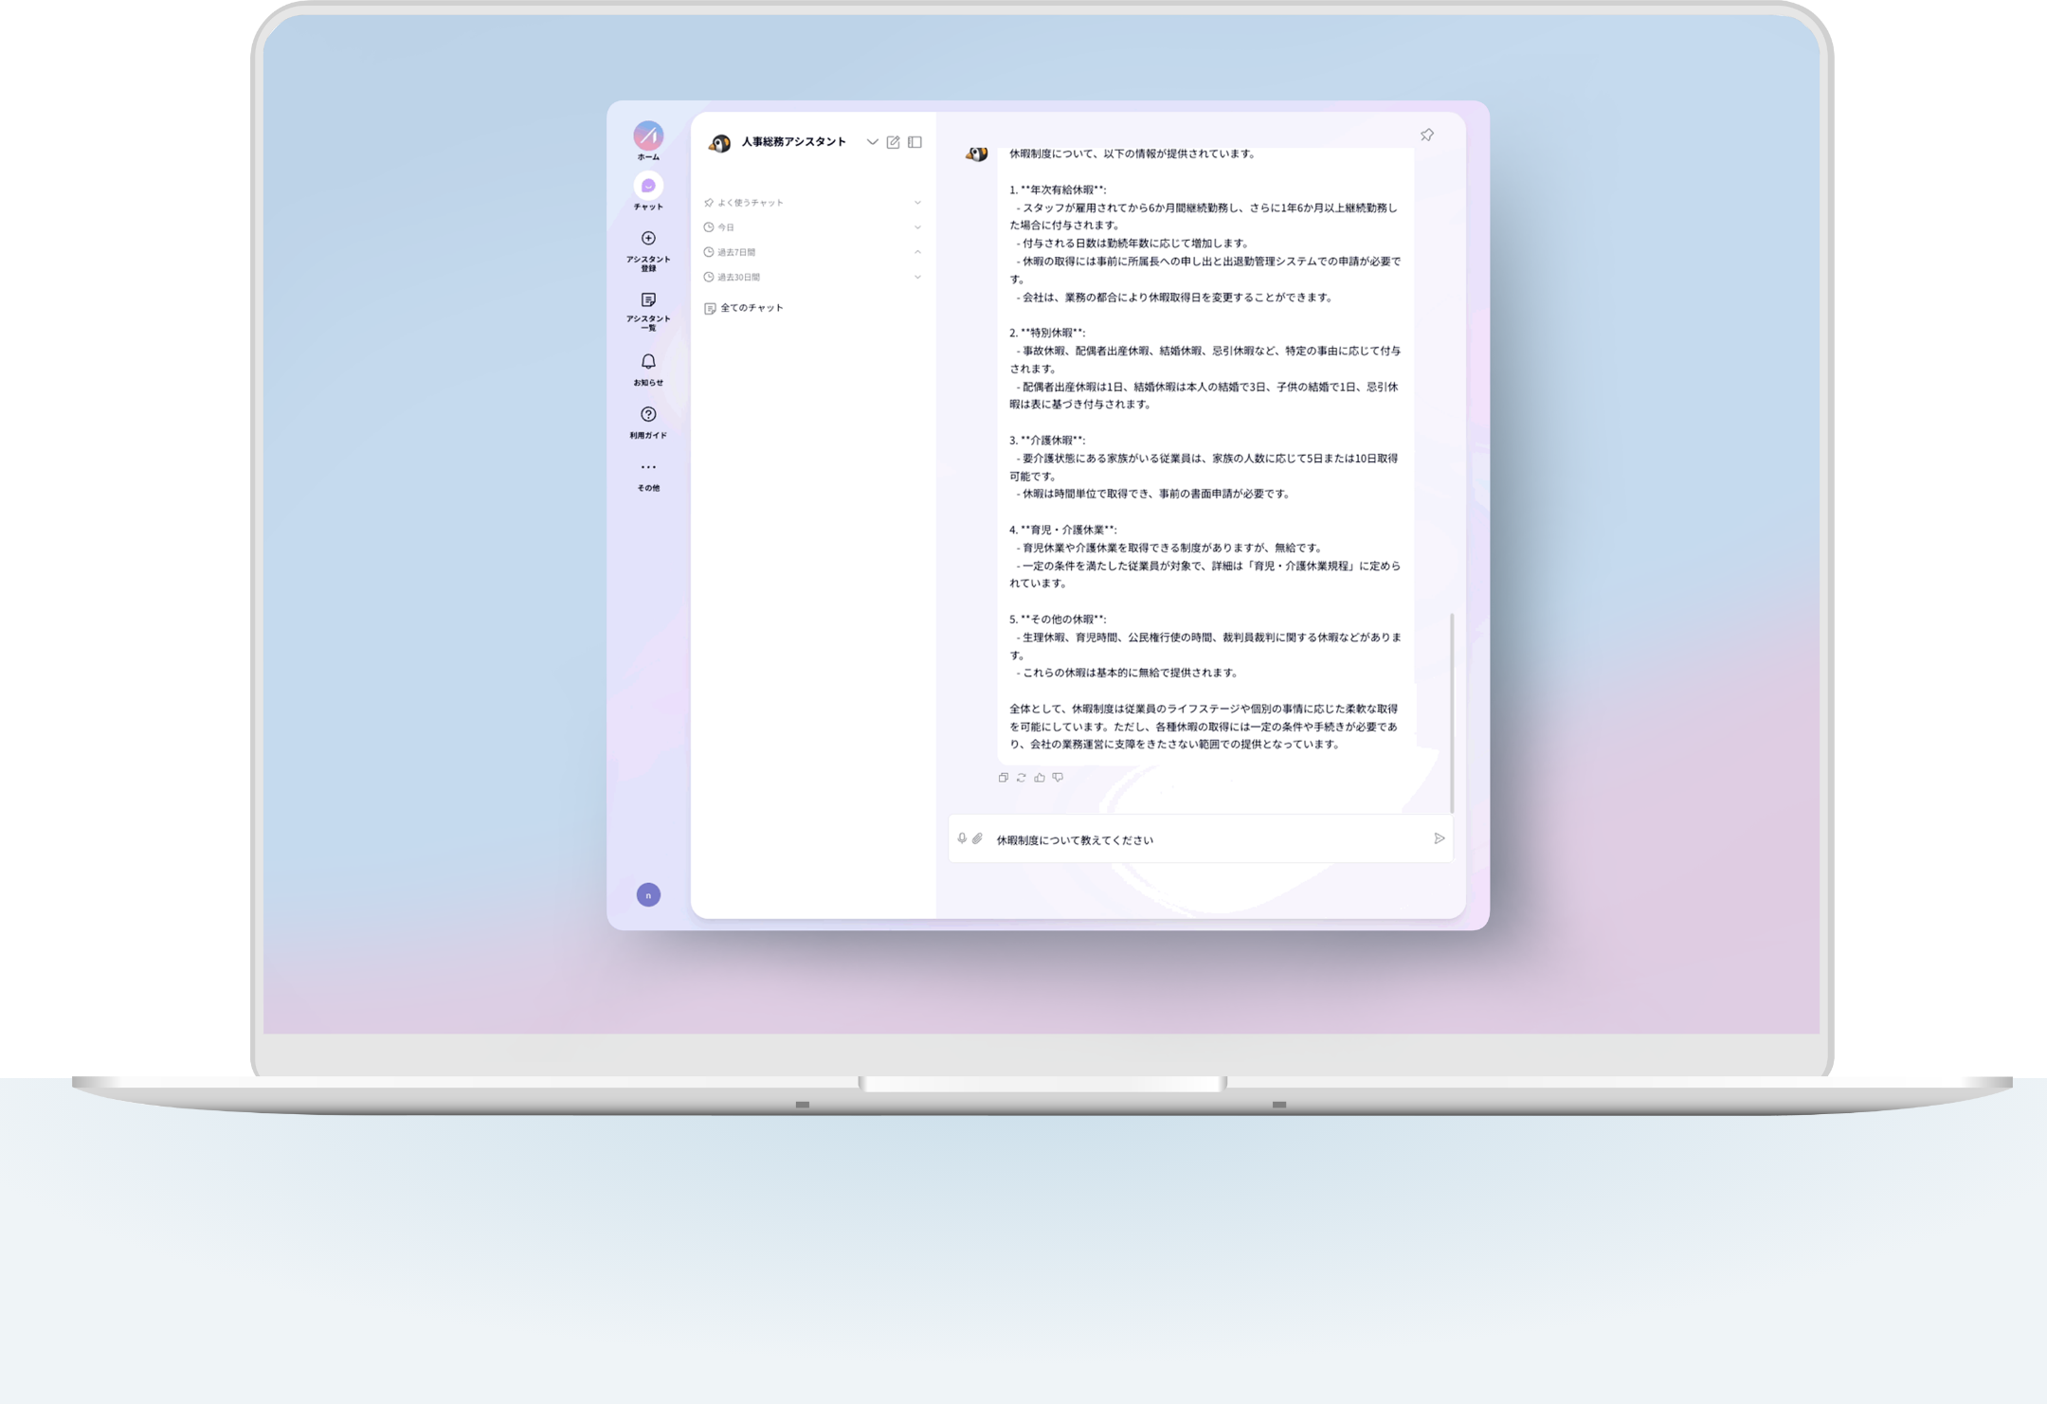Toggle the chat sidebar panel icon

[915, 142]
